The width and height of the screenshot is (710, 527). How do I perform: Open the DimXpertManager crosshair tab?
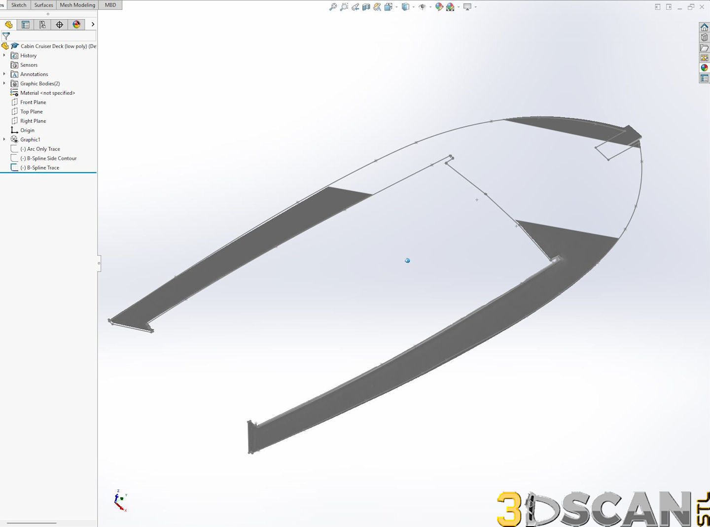pyautogui.click(x=60, y=25)
